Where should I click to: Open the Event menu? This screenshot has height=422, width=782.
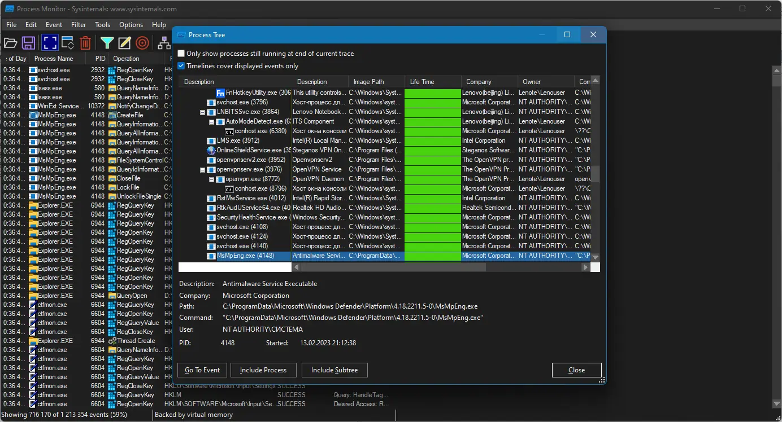54,25
